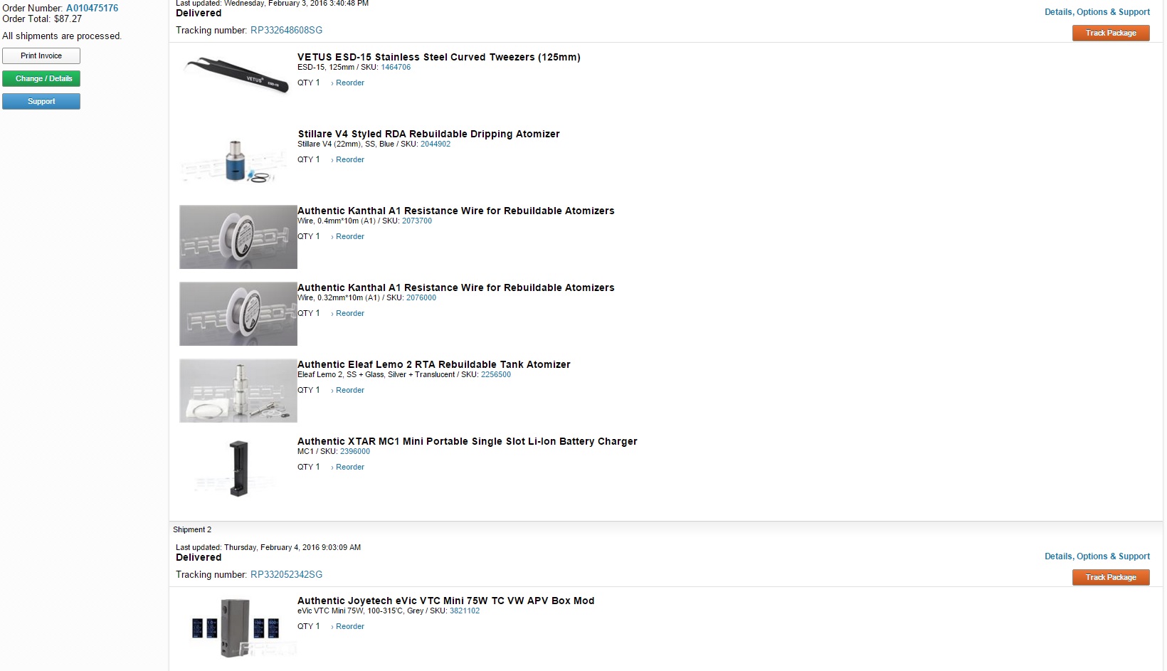1167x671 pixels.
Task: View Kanthal A1 0.4mm wire thumbnail
Action: (238, 237)
